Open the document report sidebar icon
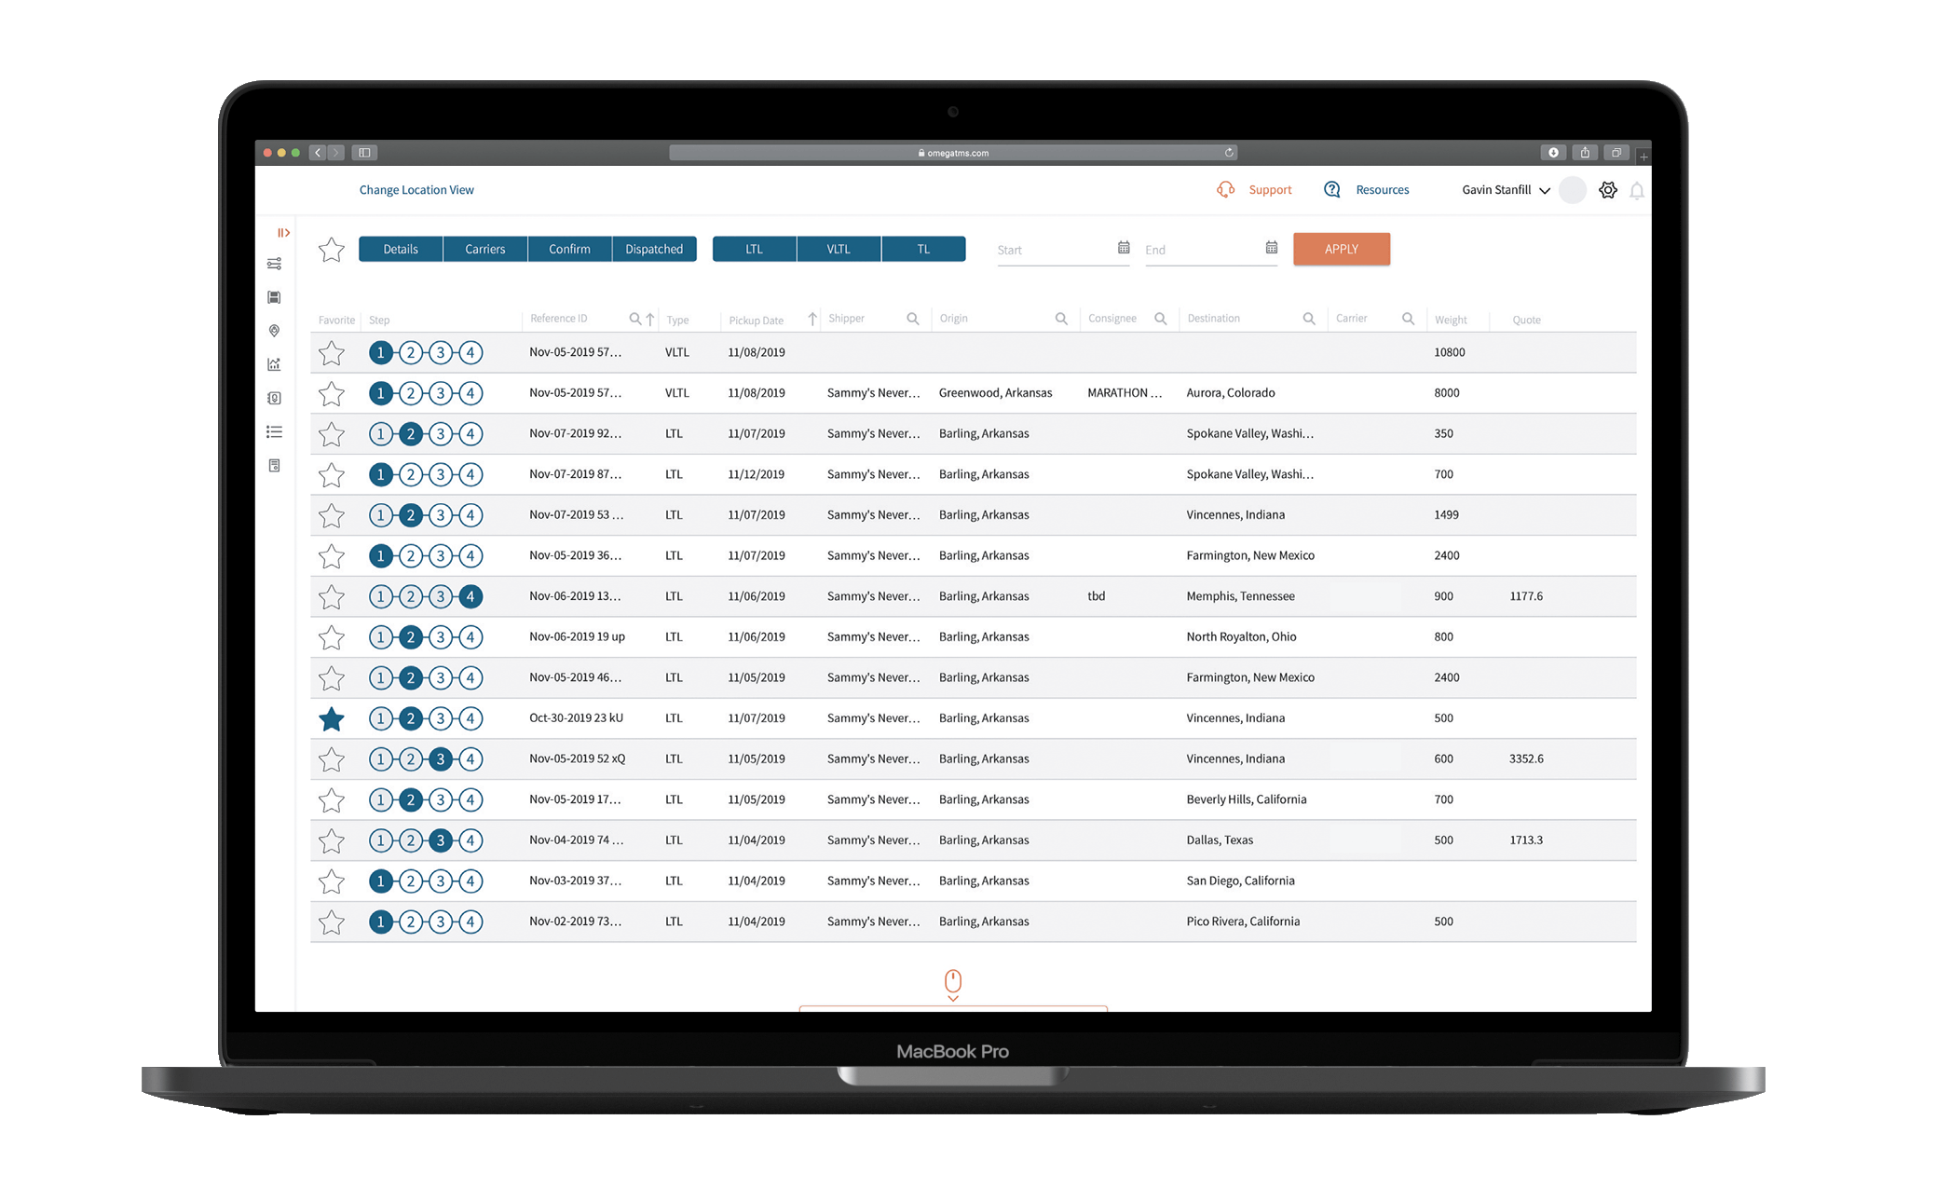The image size is (1950, 1188). [x=274, y=465]
